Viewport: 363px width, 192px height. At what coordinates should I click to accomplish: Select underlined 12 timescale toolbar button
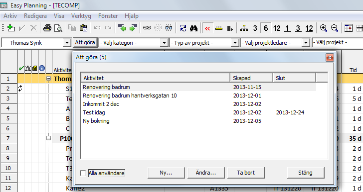coord(309,28)
